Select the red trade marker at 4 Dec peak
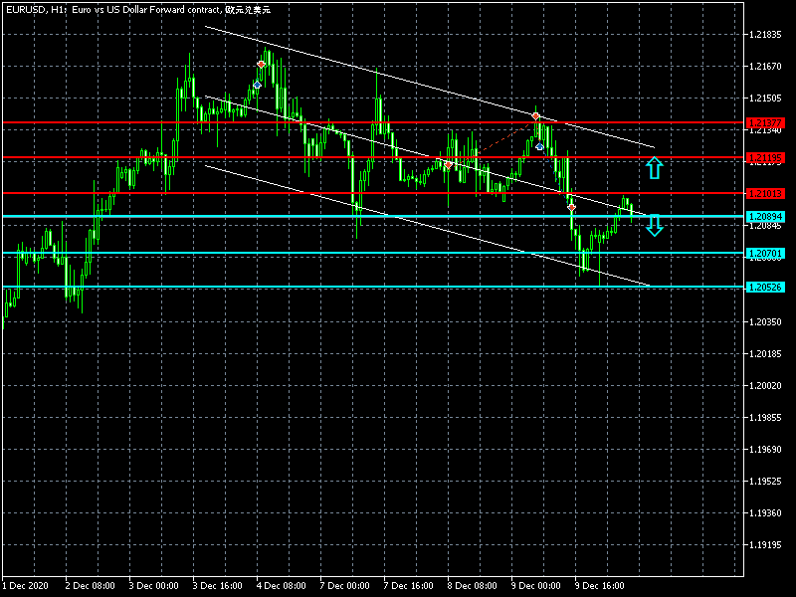Viewport: 796px width, 597px height. point(261,65)
